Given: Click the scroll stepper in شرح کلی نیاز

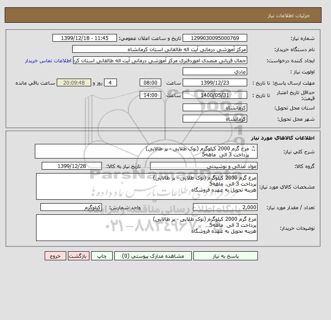Looking at the screenshot, I should pos(254,149).
